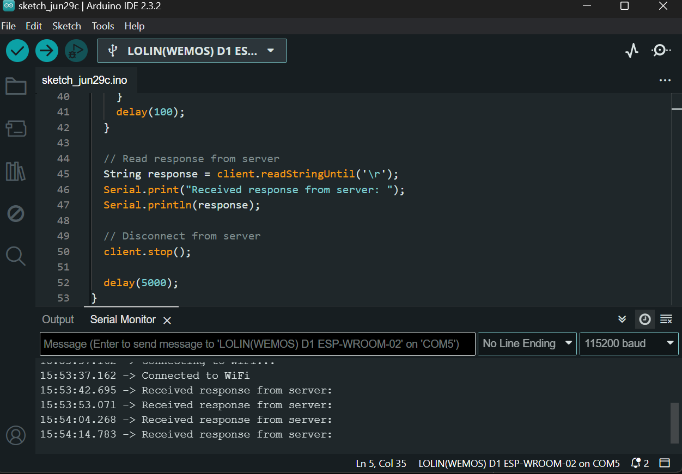Click the delay(5000); code line
The height and width of the screenshot is (474, 682).
tap(141, 283)
